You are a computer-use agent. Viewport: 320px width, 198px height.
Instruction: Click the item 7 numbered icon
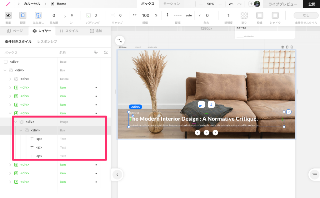[16, 182]
